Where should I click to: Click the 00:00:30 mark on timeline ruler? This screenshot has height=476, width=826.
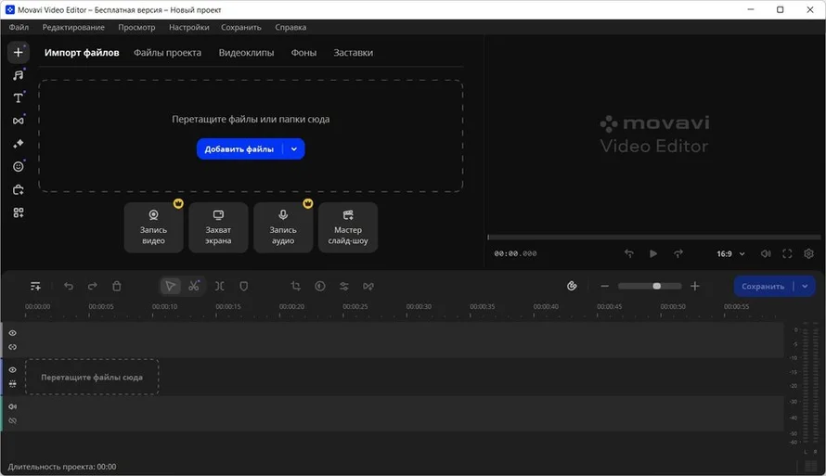click(419, 306)
